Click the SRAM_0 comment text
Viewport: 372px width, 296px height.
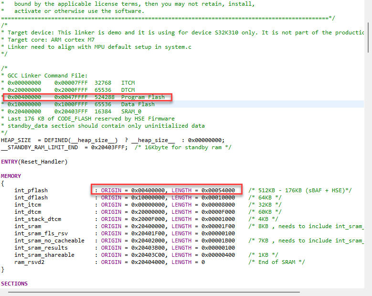tap(131, 111)
